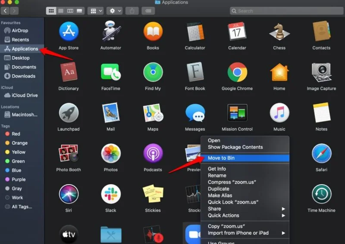Select the Messages app icon

click(195, 113)
